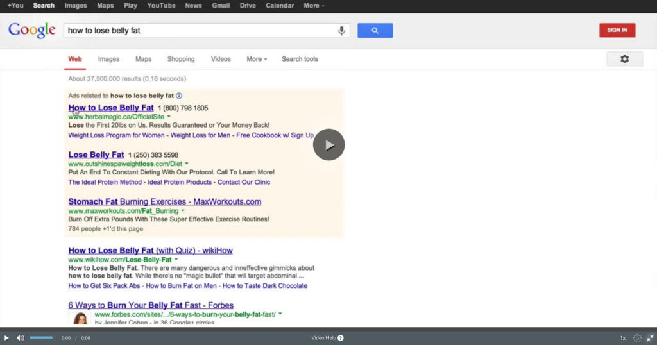The height and width of the screenshot is (345, 657).
Task: Switch to the Images tab
Action: 108,59
